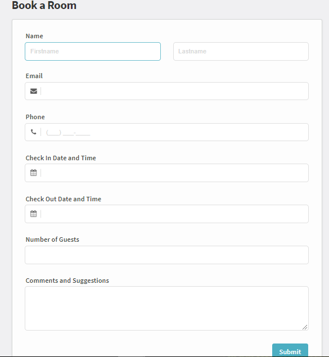Click the Check In calendar icon
The height and width of the screenshot is (357, 329).
(x=34, y=173)
